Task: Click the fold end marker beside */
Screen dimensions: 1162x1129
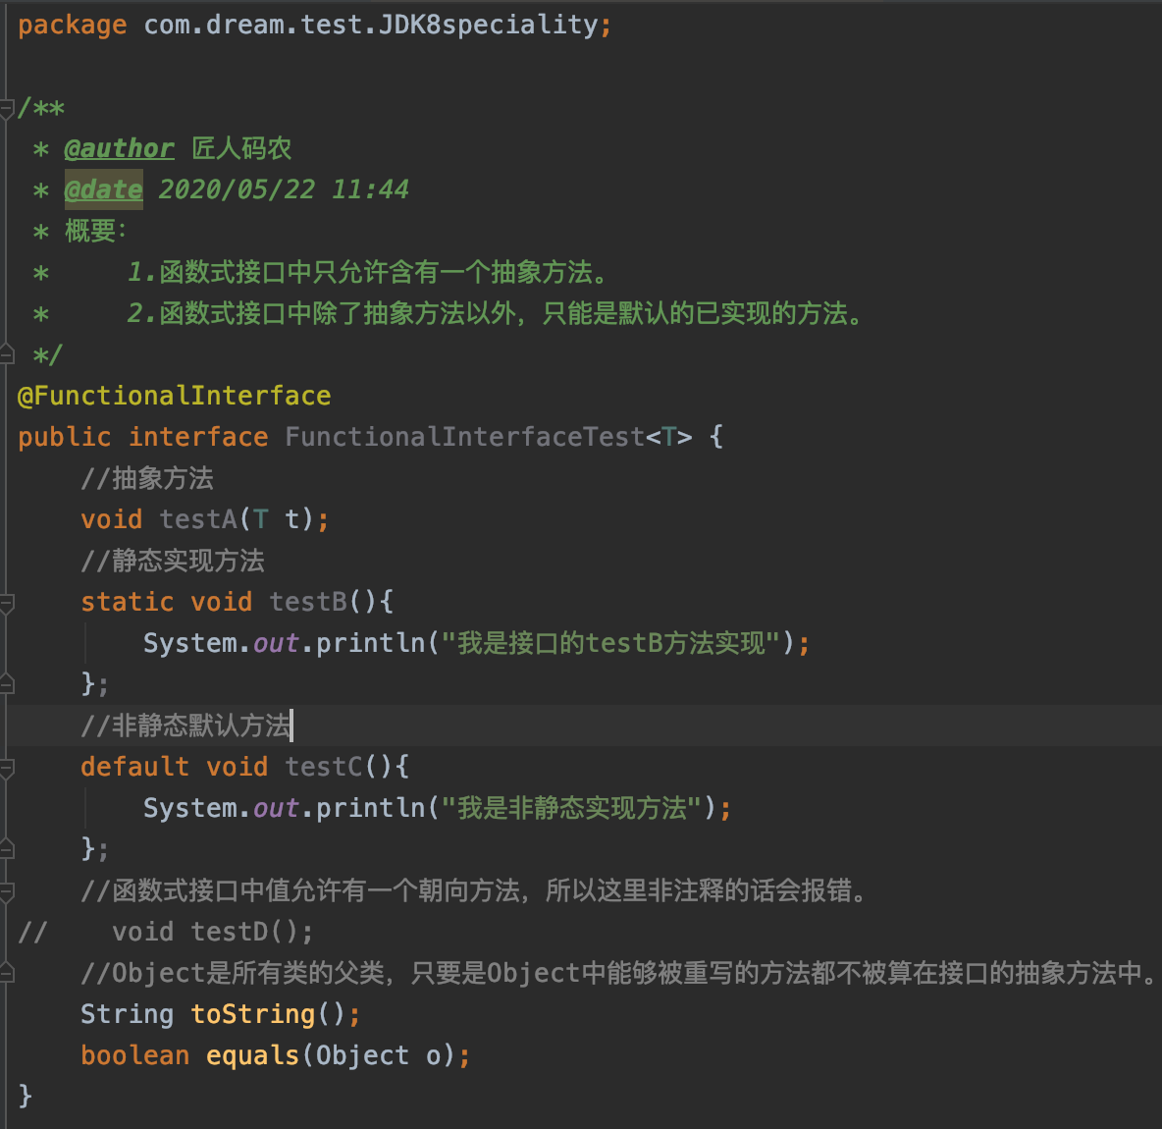Action: coord(7,353)
